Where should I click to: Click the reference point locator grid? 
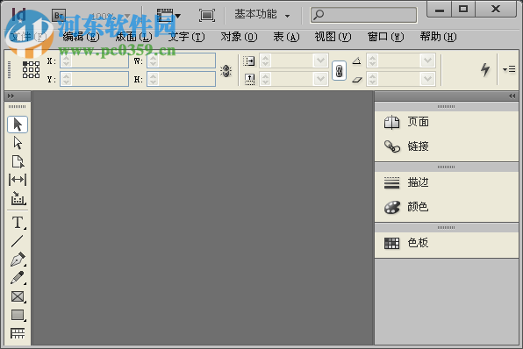31,69
